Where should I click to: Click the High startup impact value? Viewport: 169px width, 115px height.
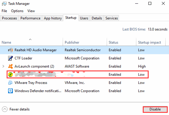142,66
